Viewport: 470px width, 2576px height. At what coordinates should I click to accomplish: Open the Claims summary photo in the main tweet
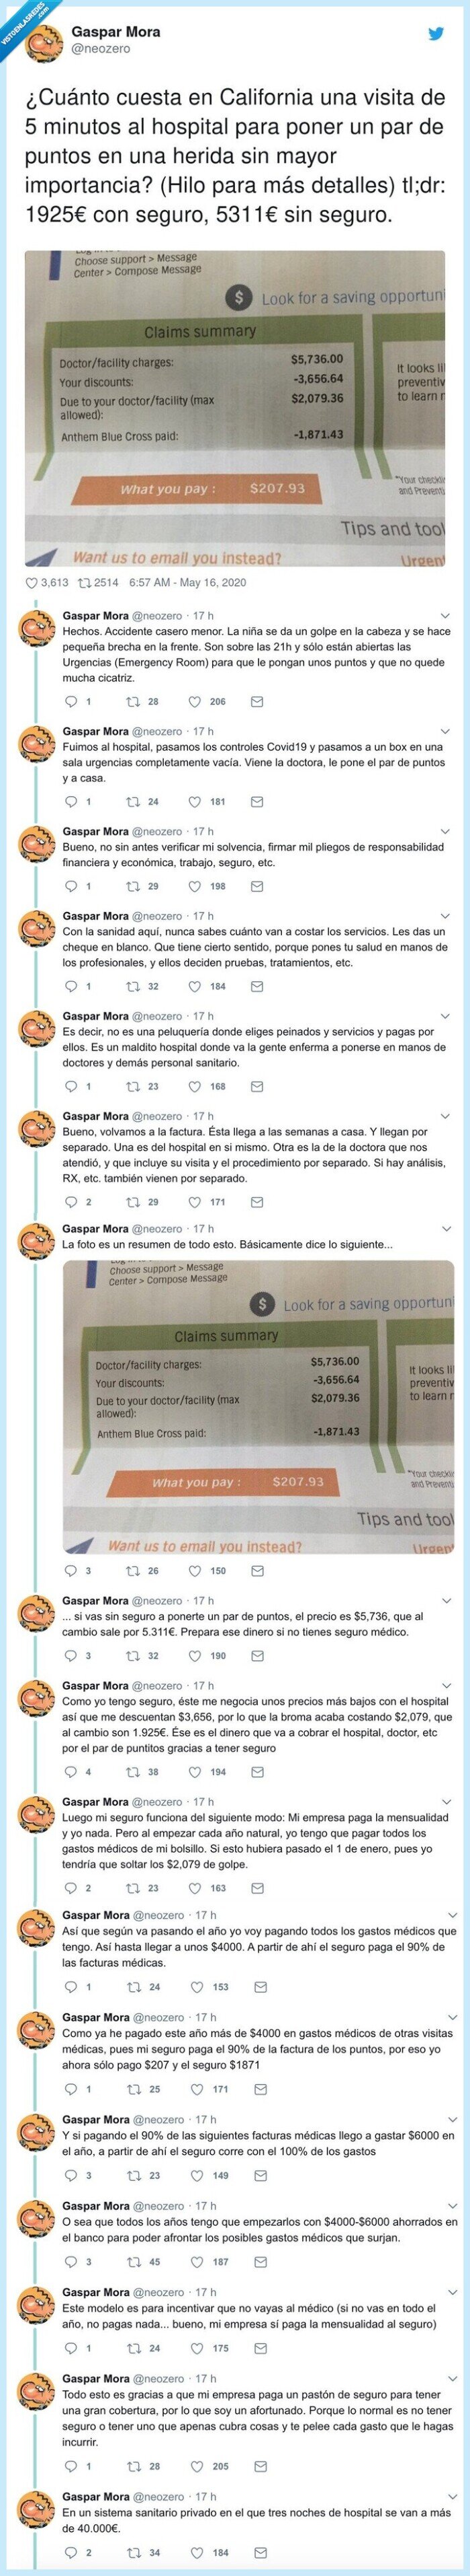234,406
